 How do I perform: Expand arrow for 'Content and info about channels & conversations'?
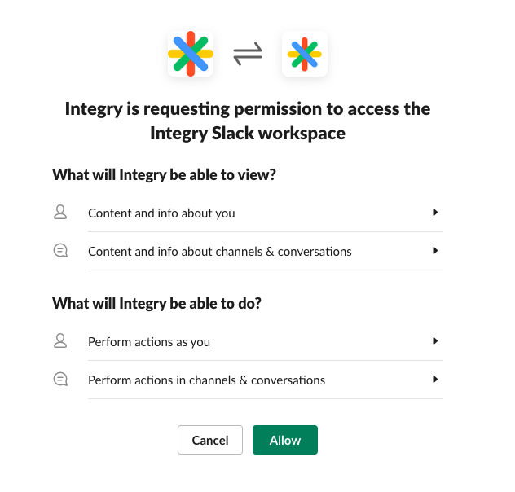[435, 251]
